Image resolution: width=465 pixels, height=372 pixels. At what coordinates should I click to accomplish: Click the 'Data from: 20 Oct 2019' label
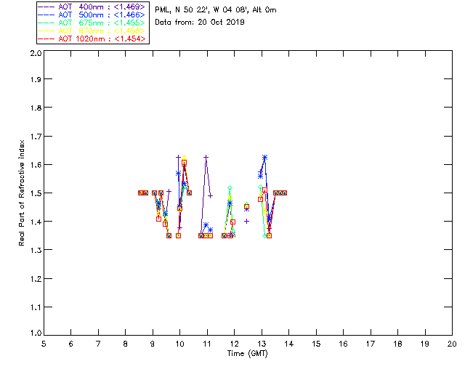pos(200,23)
